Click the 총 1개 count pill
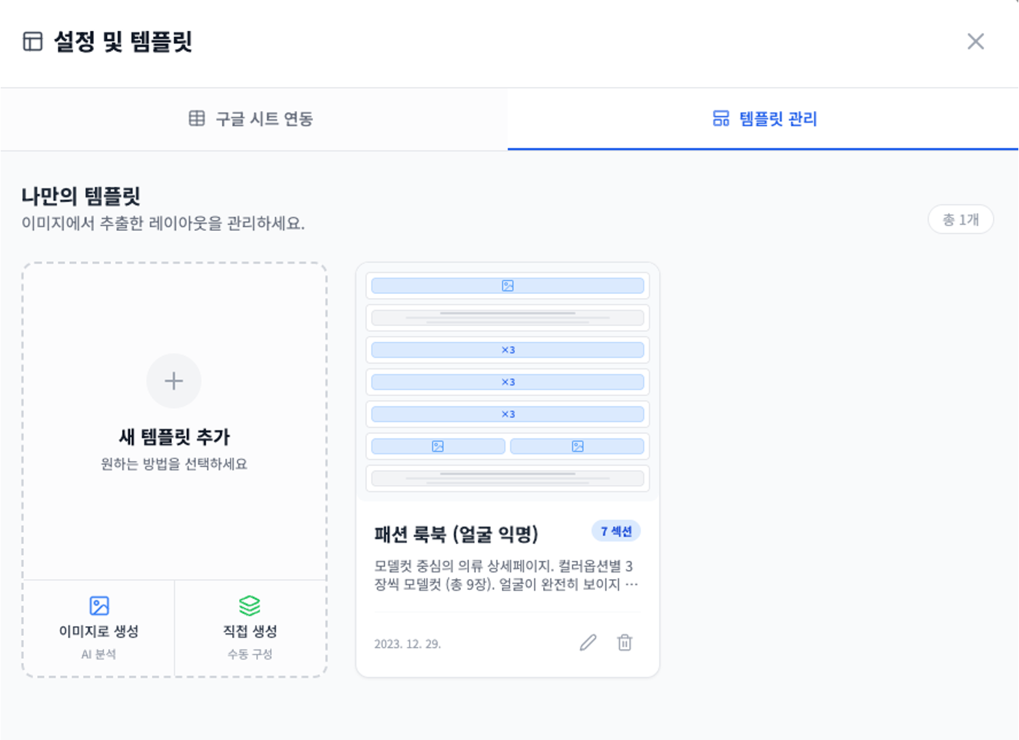Screen dimensions: 1019x740 coord(960,219)
